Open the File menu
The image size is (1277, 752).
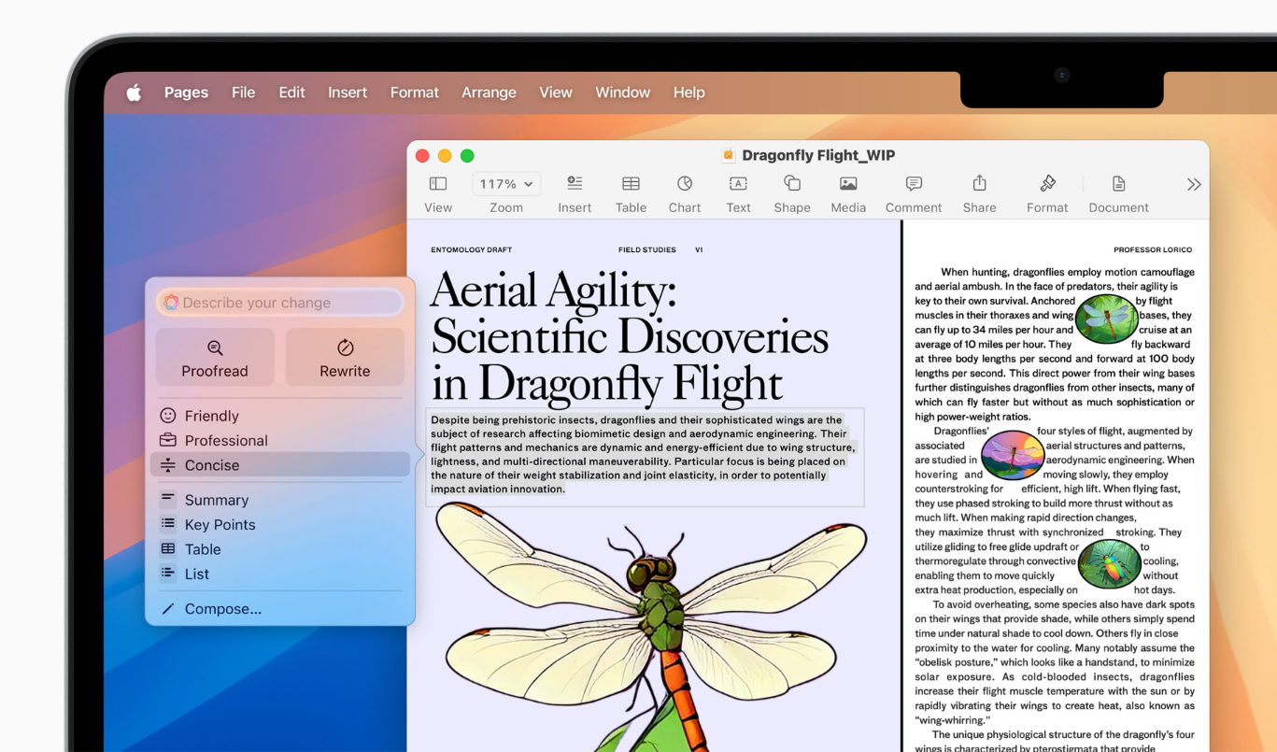tap(243, 92)
